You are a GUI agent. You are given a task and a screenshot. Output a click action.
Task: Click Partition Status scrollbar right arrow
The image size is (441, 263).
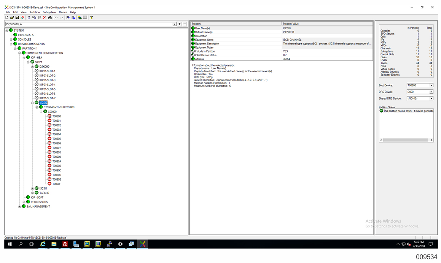(x=432, y=140)
